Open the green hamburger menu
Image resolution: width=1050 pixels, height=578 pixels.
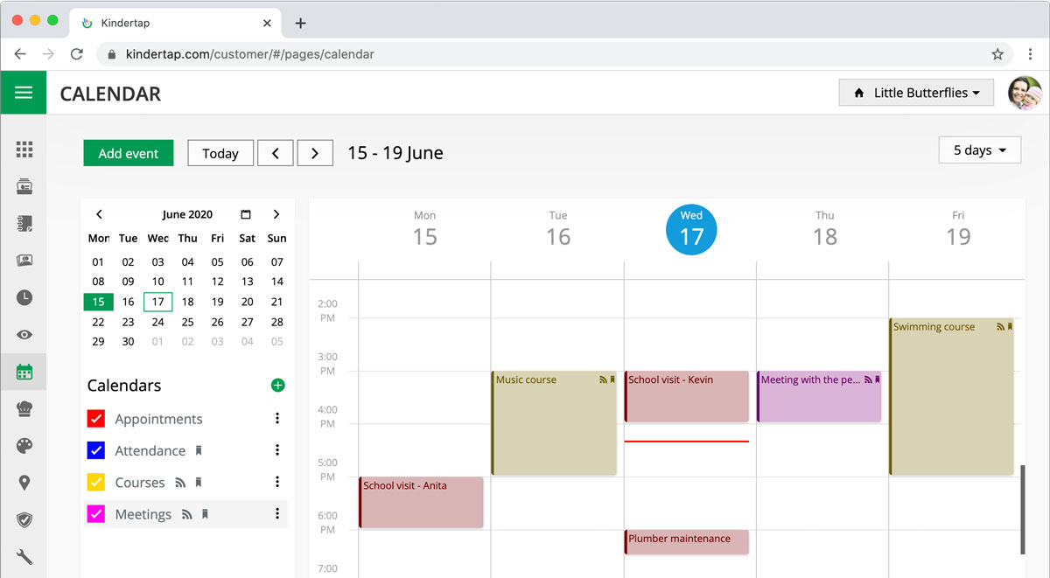[x=24, y=92]
